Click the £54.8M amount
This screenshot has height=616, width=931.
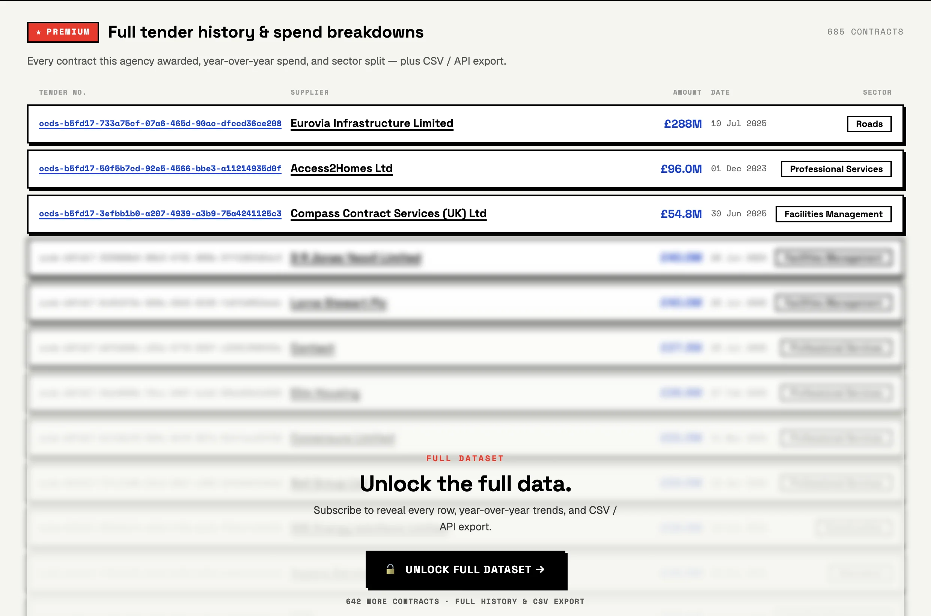click(681, 214)
